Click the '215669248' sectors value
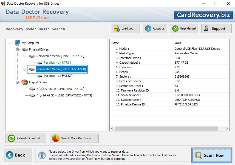Viewport: 235px width, 165px height. click(182, 76)
